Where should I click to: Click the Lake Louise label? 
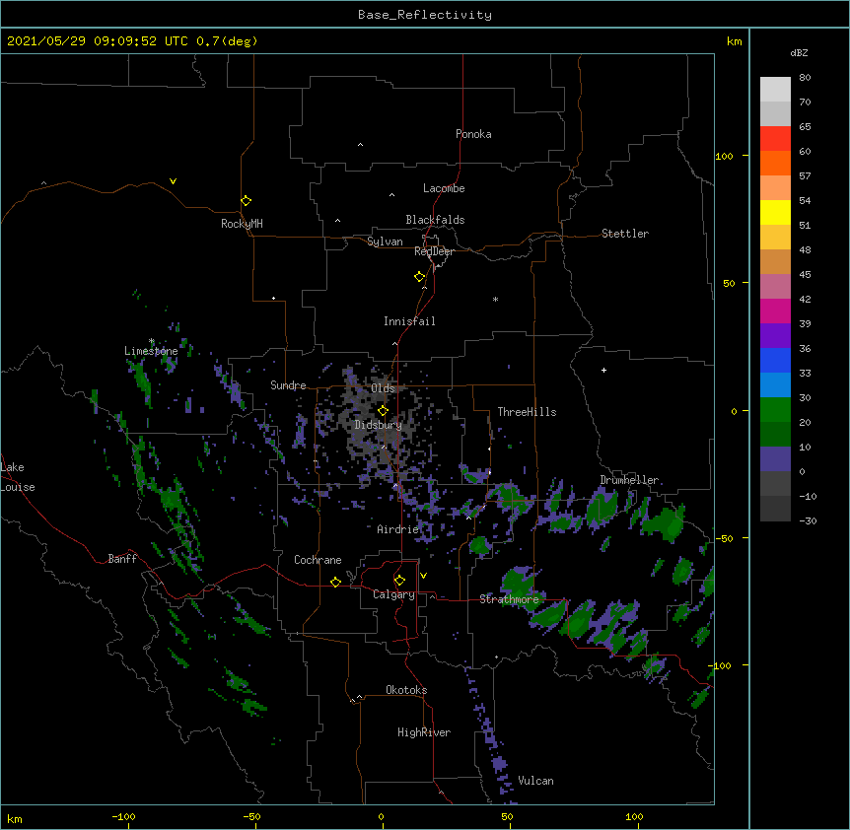pos(18,477)
